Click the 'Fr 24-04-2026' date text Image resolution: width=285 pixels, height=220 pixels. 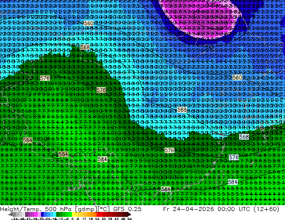(x=188, y=209)
